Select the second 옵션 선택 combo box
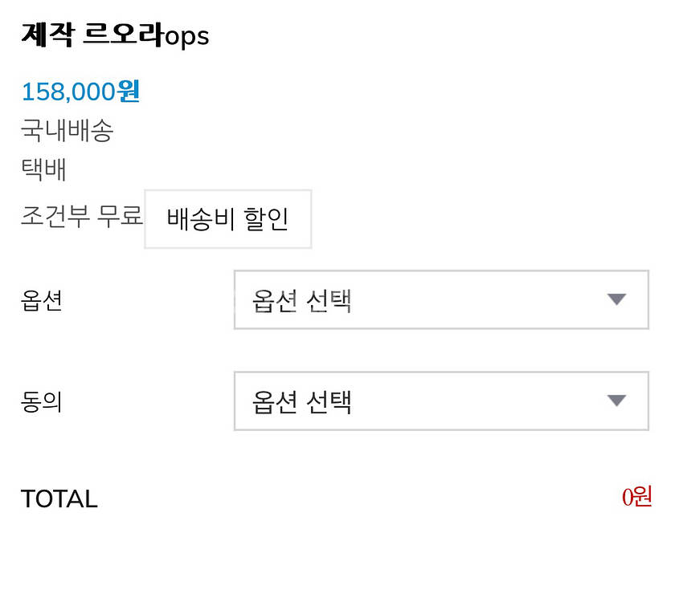Screen dimensions: 675x602 click(x=440, y=401)
